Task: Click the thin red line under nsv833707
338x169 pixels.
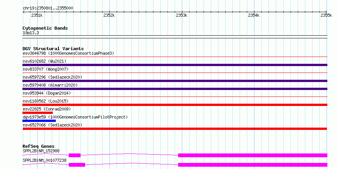Action: [x=175, y=73]
